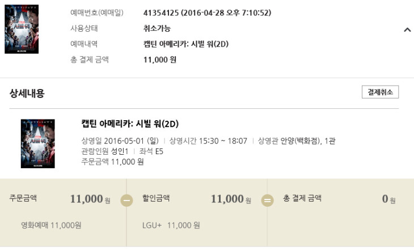The height and width of the screenshot is (251, 414).
Task: Click the 상영시간 15:30 ~ 18:07 text
Action: 208,141
